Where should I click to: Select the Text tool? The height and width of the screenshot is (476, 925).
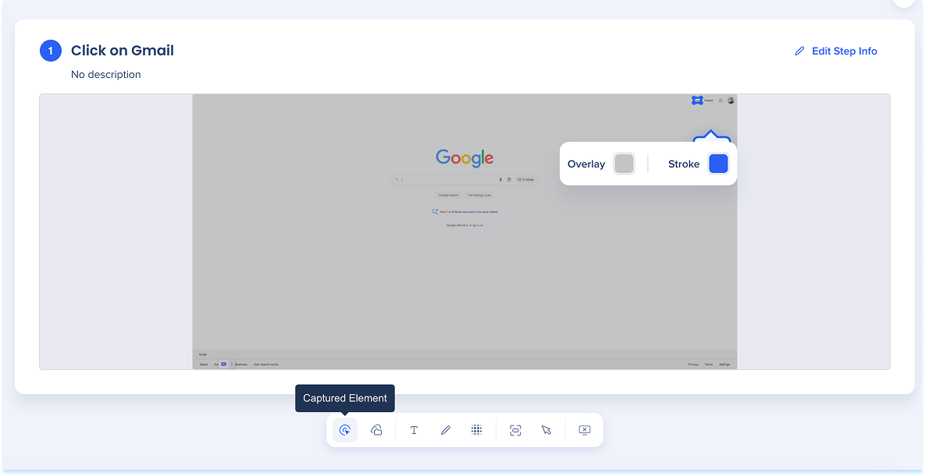(414, 430)
